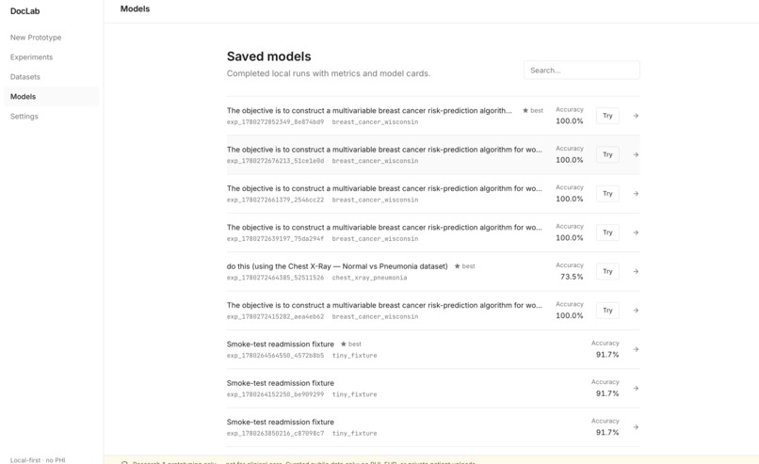Click chest_xray_pneumonia dataset tag

pyautogui.click(x=369, y=278)
